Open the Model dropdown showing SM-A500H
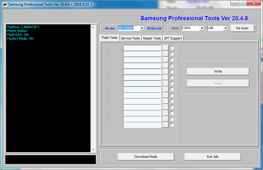The height and width of the screenshot is (170, 263). (142, 28)
